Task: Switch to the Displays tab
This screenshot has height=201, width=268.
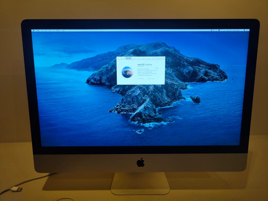Action: [x=134, y=58]
